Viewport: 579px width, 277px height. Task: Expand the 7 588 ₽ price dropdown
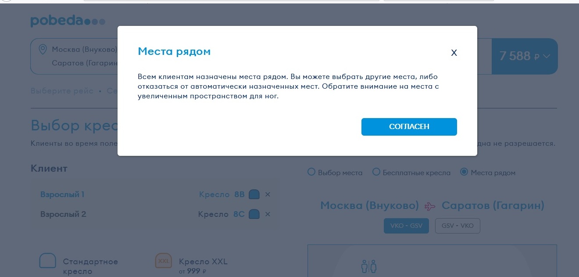pos(525,56)
